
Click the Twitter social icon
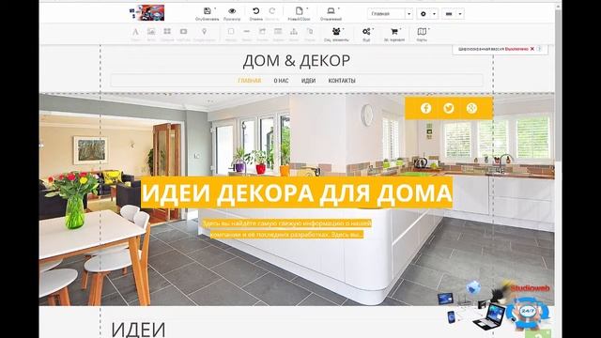tap(449, 109)
